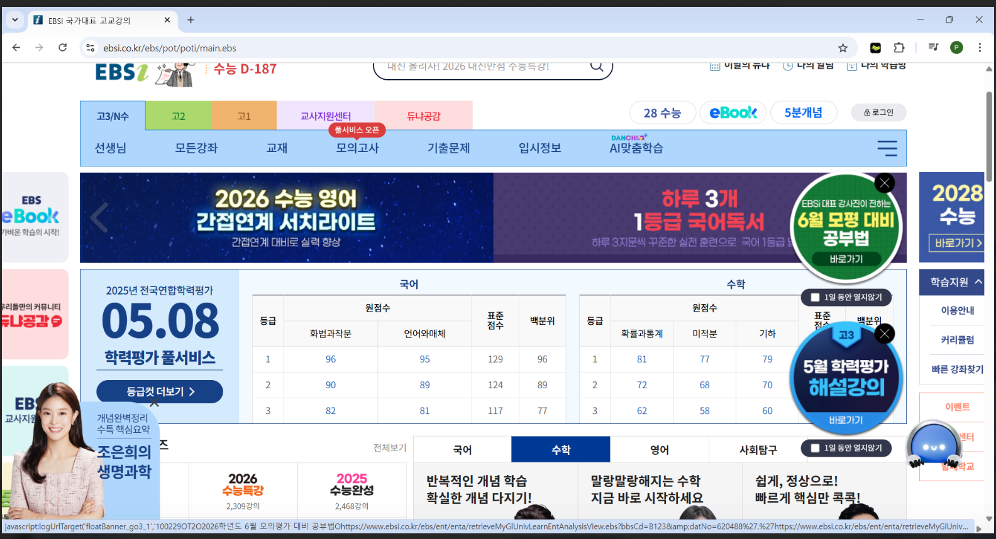996x539 pixels.
Task: Open the 모의고사 menu
Action: click(x=357, y=148)
